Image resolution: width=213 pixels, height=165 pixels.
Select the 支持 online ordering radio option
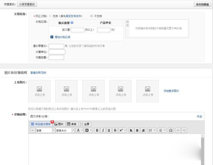[x=50, y=16]
